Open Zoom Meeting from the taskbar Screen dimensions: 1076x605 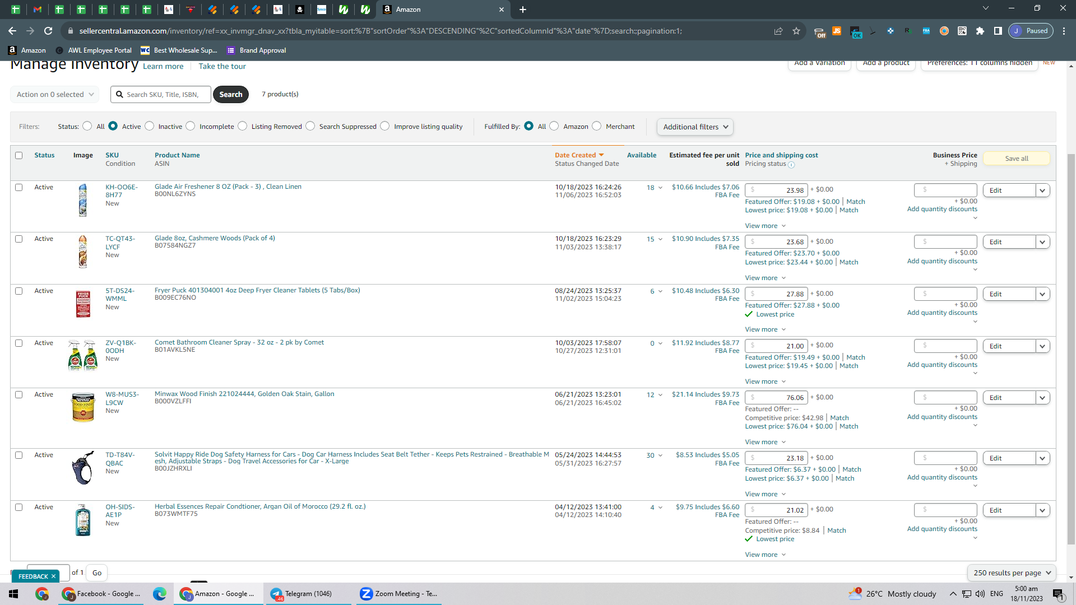(x=399, y=594)
